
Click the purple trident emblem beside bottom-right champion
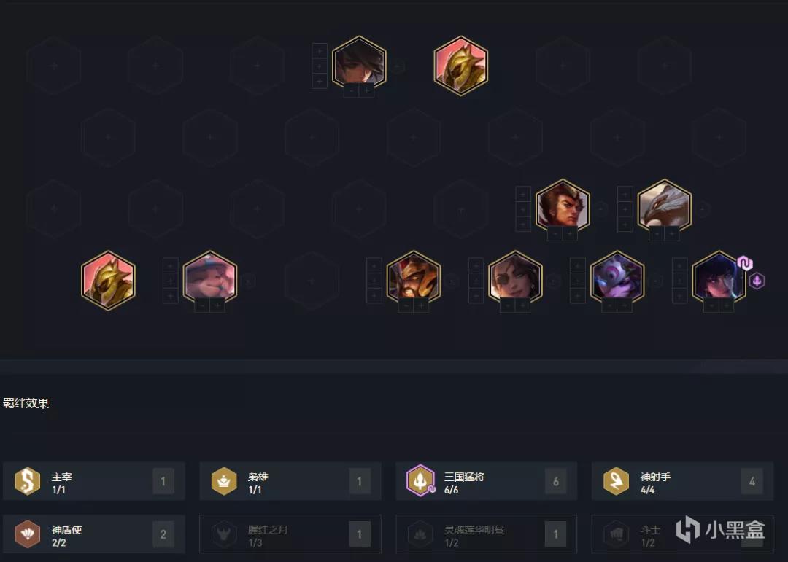tap(757, 281)
